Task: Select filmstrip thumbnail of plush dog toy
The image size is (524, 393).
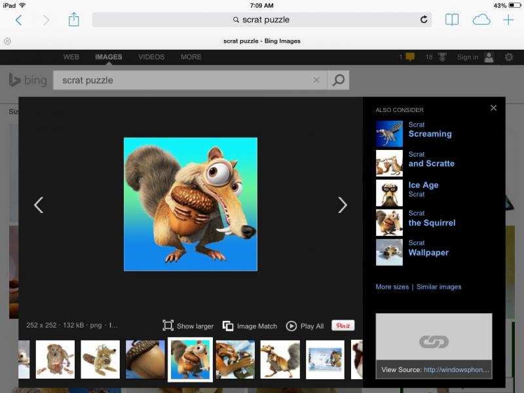Action: click(x=55, y=360)
